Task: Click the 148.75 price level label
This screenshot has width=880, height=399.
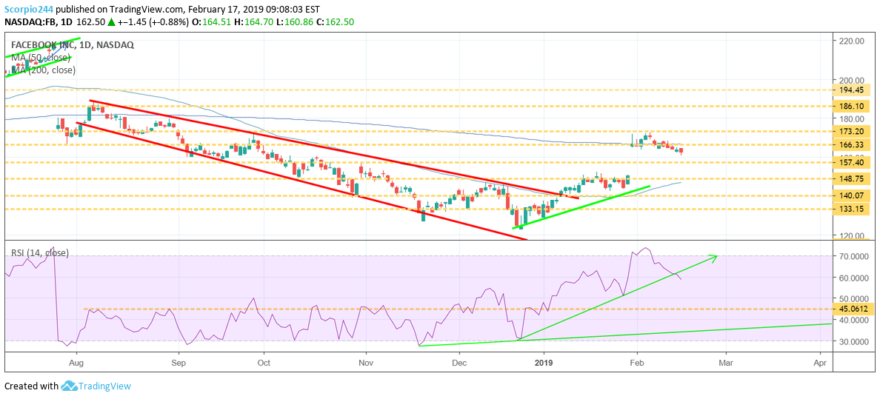Action: pyautogui.click(x=852, y=178)
